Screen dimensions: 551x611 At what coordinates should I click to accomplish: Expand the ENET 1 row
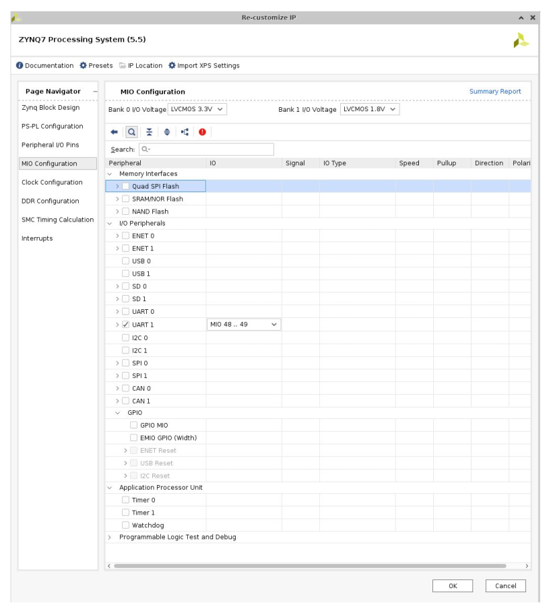point(117,249)
